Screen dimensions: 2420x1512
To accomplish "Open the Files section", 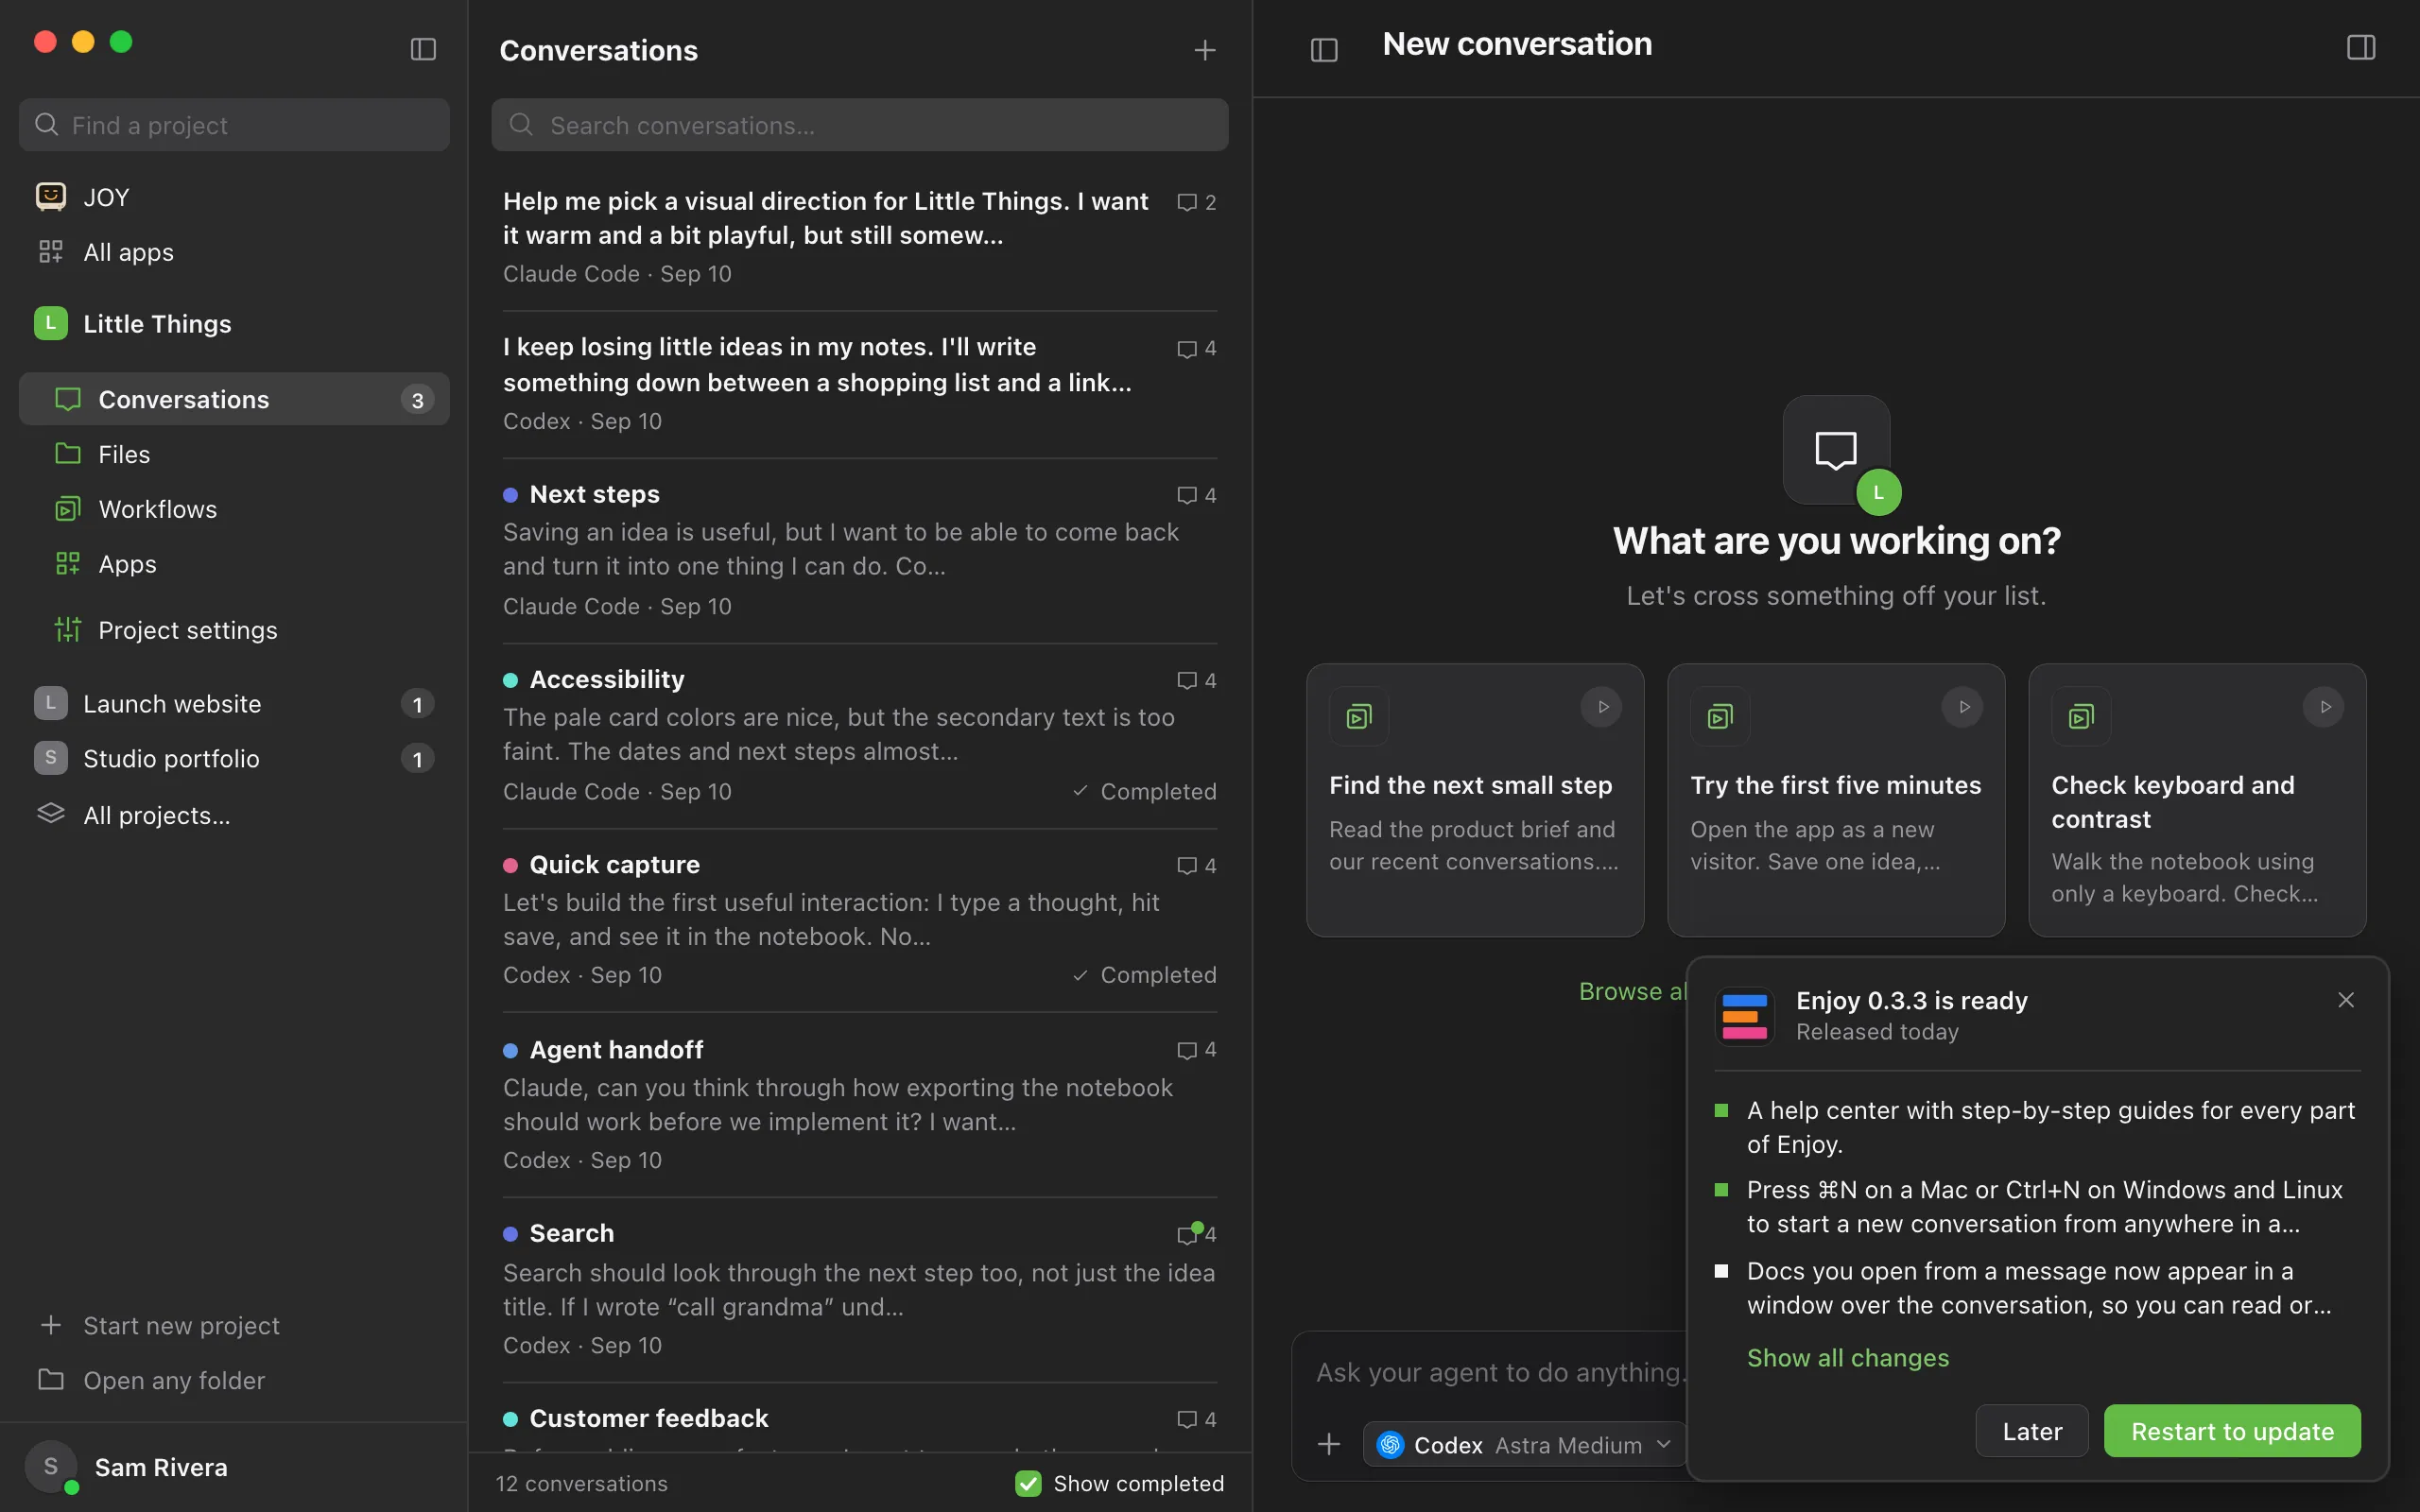I will coord(234,454).
